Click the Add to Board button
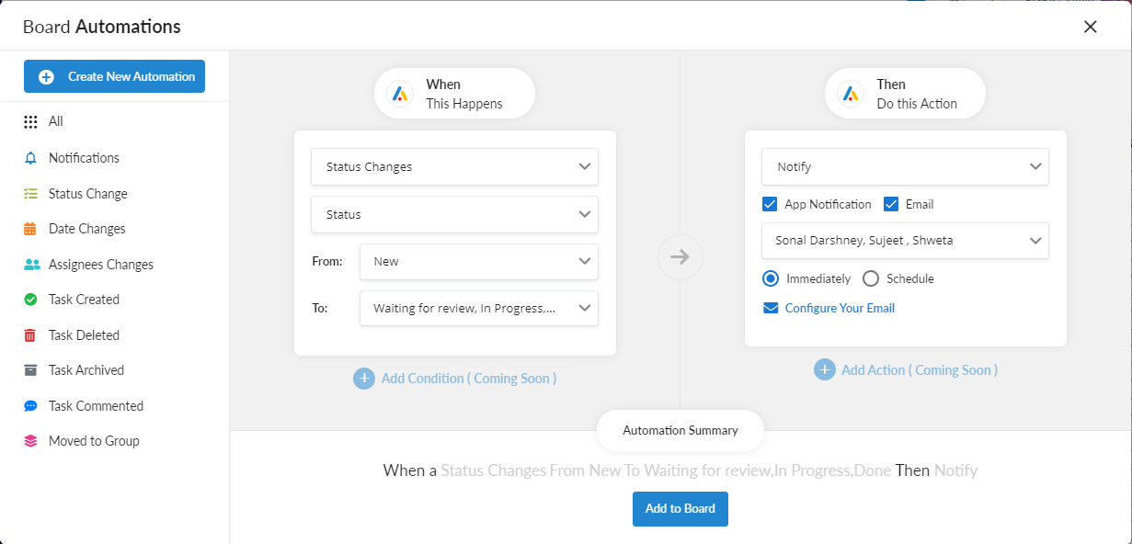This screenshot has height=544, width=1132. pyautogui.click(x=680, y=509)
